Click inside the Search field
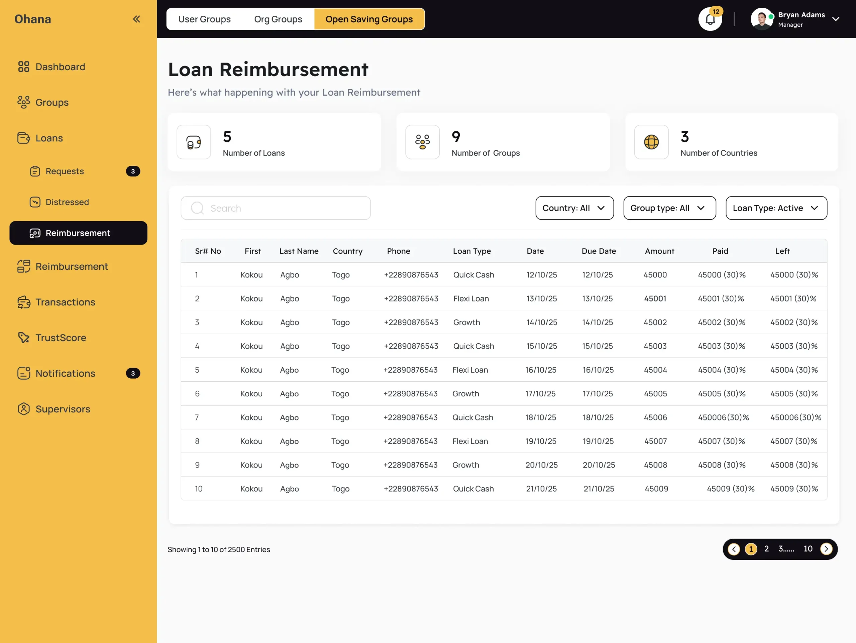Viewport: 856px width, 643px height. (x=276, y=208)
